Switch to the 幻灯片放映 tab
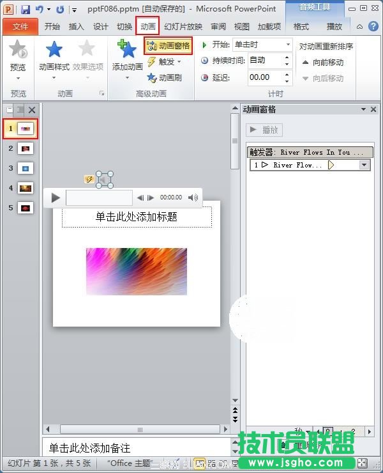This screenshot has height=473, width=383. pos(183,27)
